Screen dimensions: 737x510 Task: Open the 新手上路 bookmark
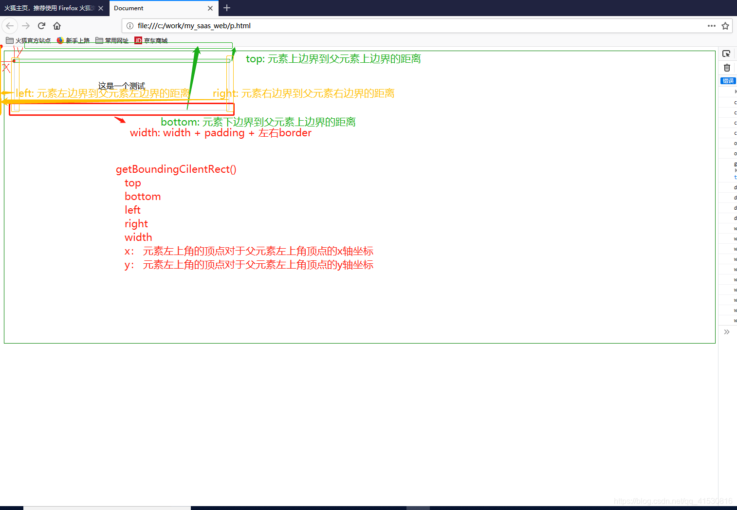pyautogui.click(x=73, y=41)
